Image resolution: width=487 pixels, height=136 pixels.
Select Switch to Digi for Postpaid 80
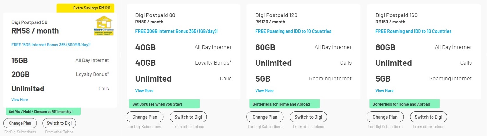[x=188, y=117]
